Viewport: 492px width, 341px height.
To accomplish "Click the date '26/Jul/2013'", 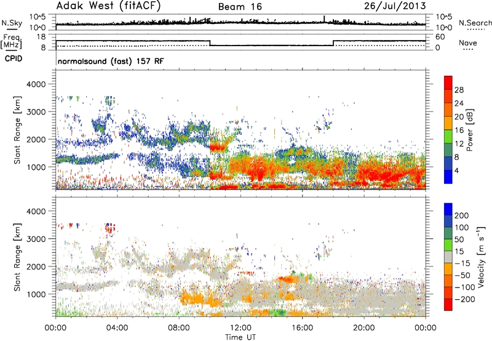I will 395,6.
